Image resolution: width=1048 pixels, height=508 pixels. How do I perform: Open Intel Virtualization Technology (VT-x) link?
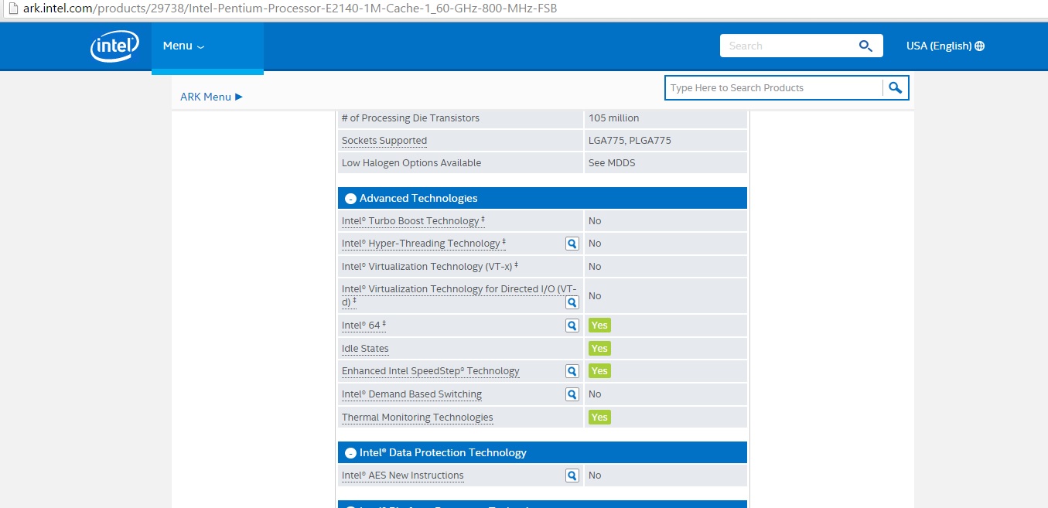tap(430, 267)
